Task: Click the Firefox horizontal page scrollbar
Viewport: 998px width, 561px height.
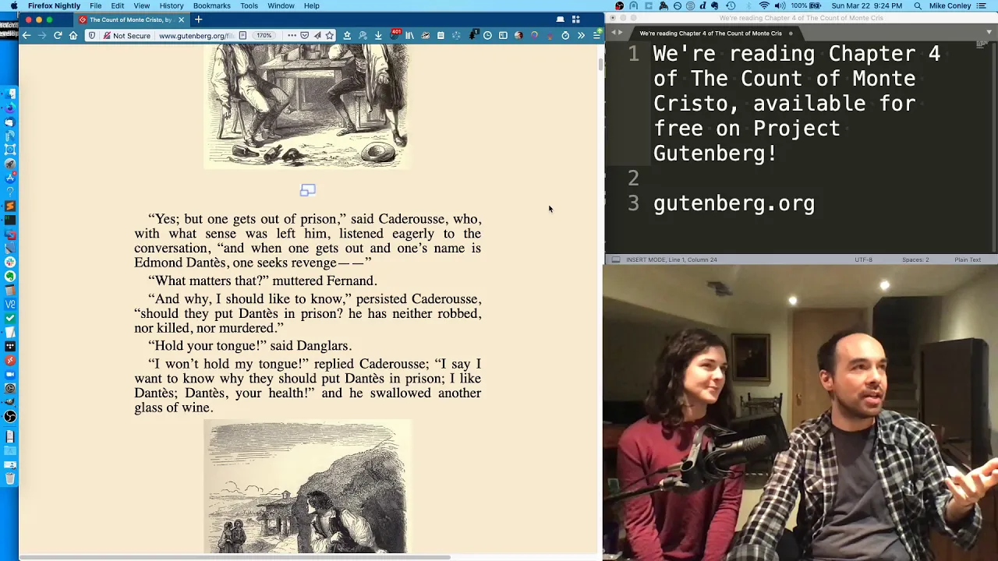Action: [x=234, y=557]
